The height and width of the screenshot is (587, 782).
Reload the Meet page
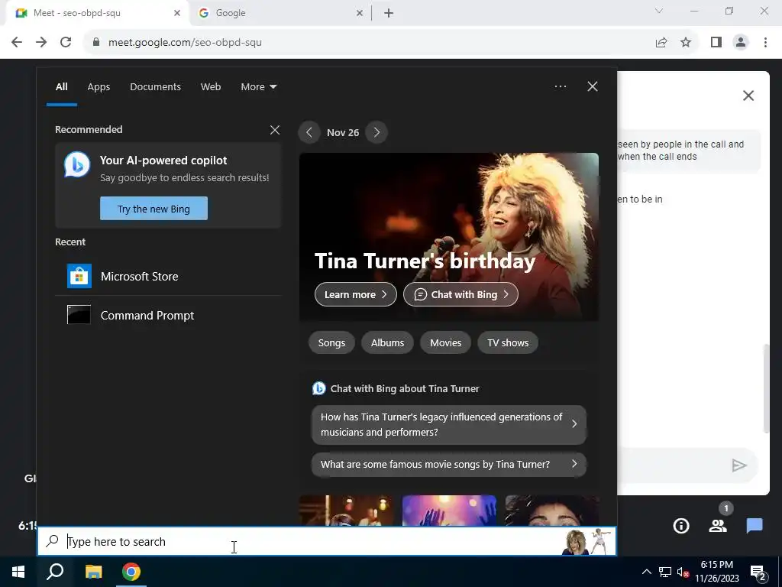tap(66, 43)
